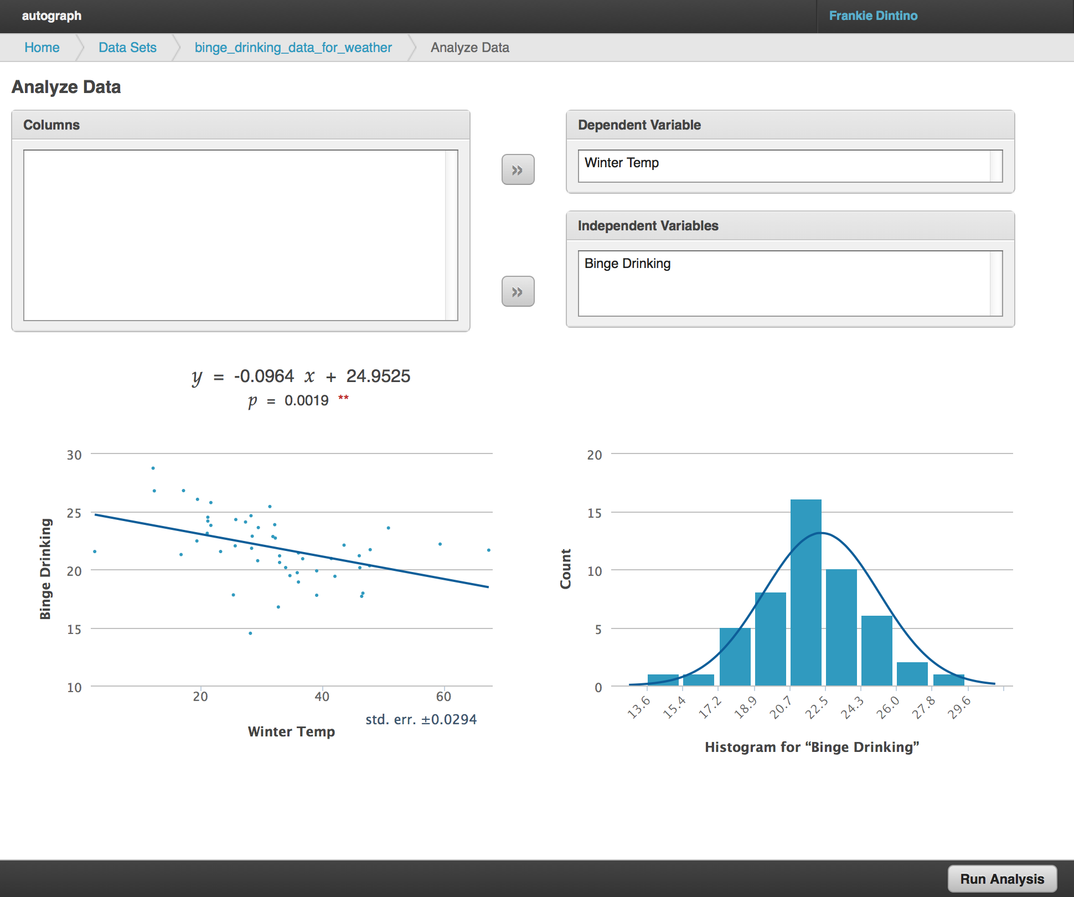Click the Dependent Variable list scrollbar

click(996, 166)
